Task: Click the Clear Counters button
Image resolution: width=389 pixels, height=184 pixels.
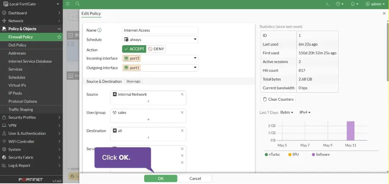Action: pyautogui.click(x=278, y=99)
